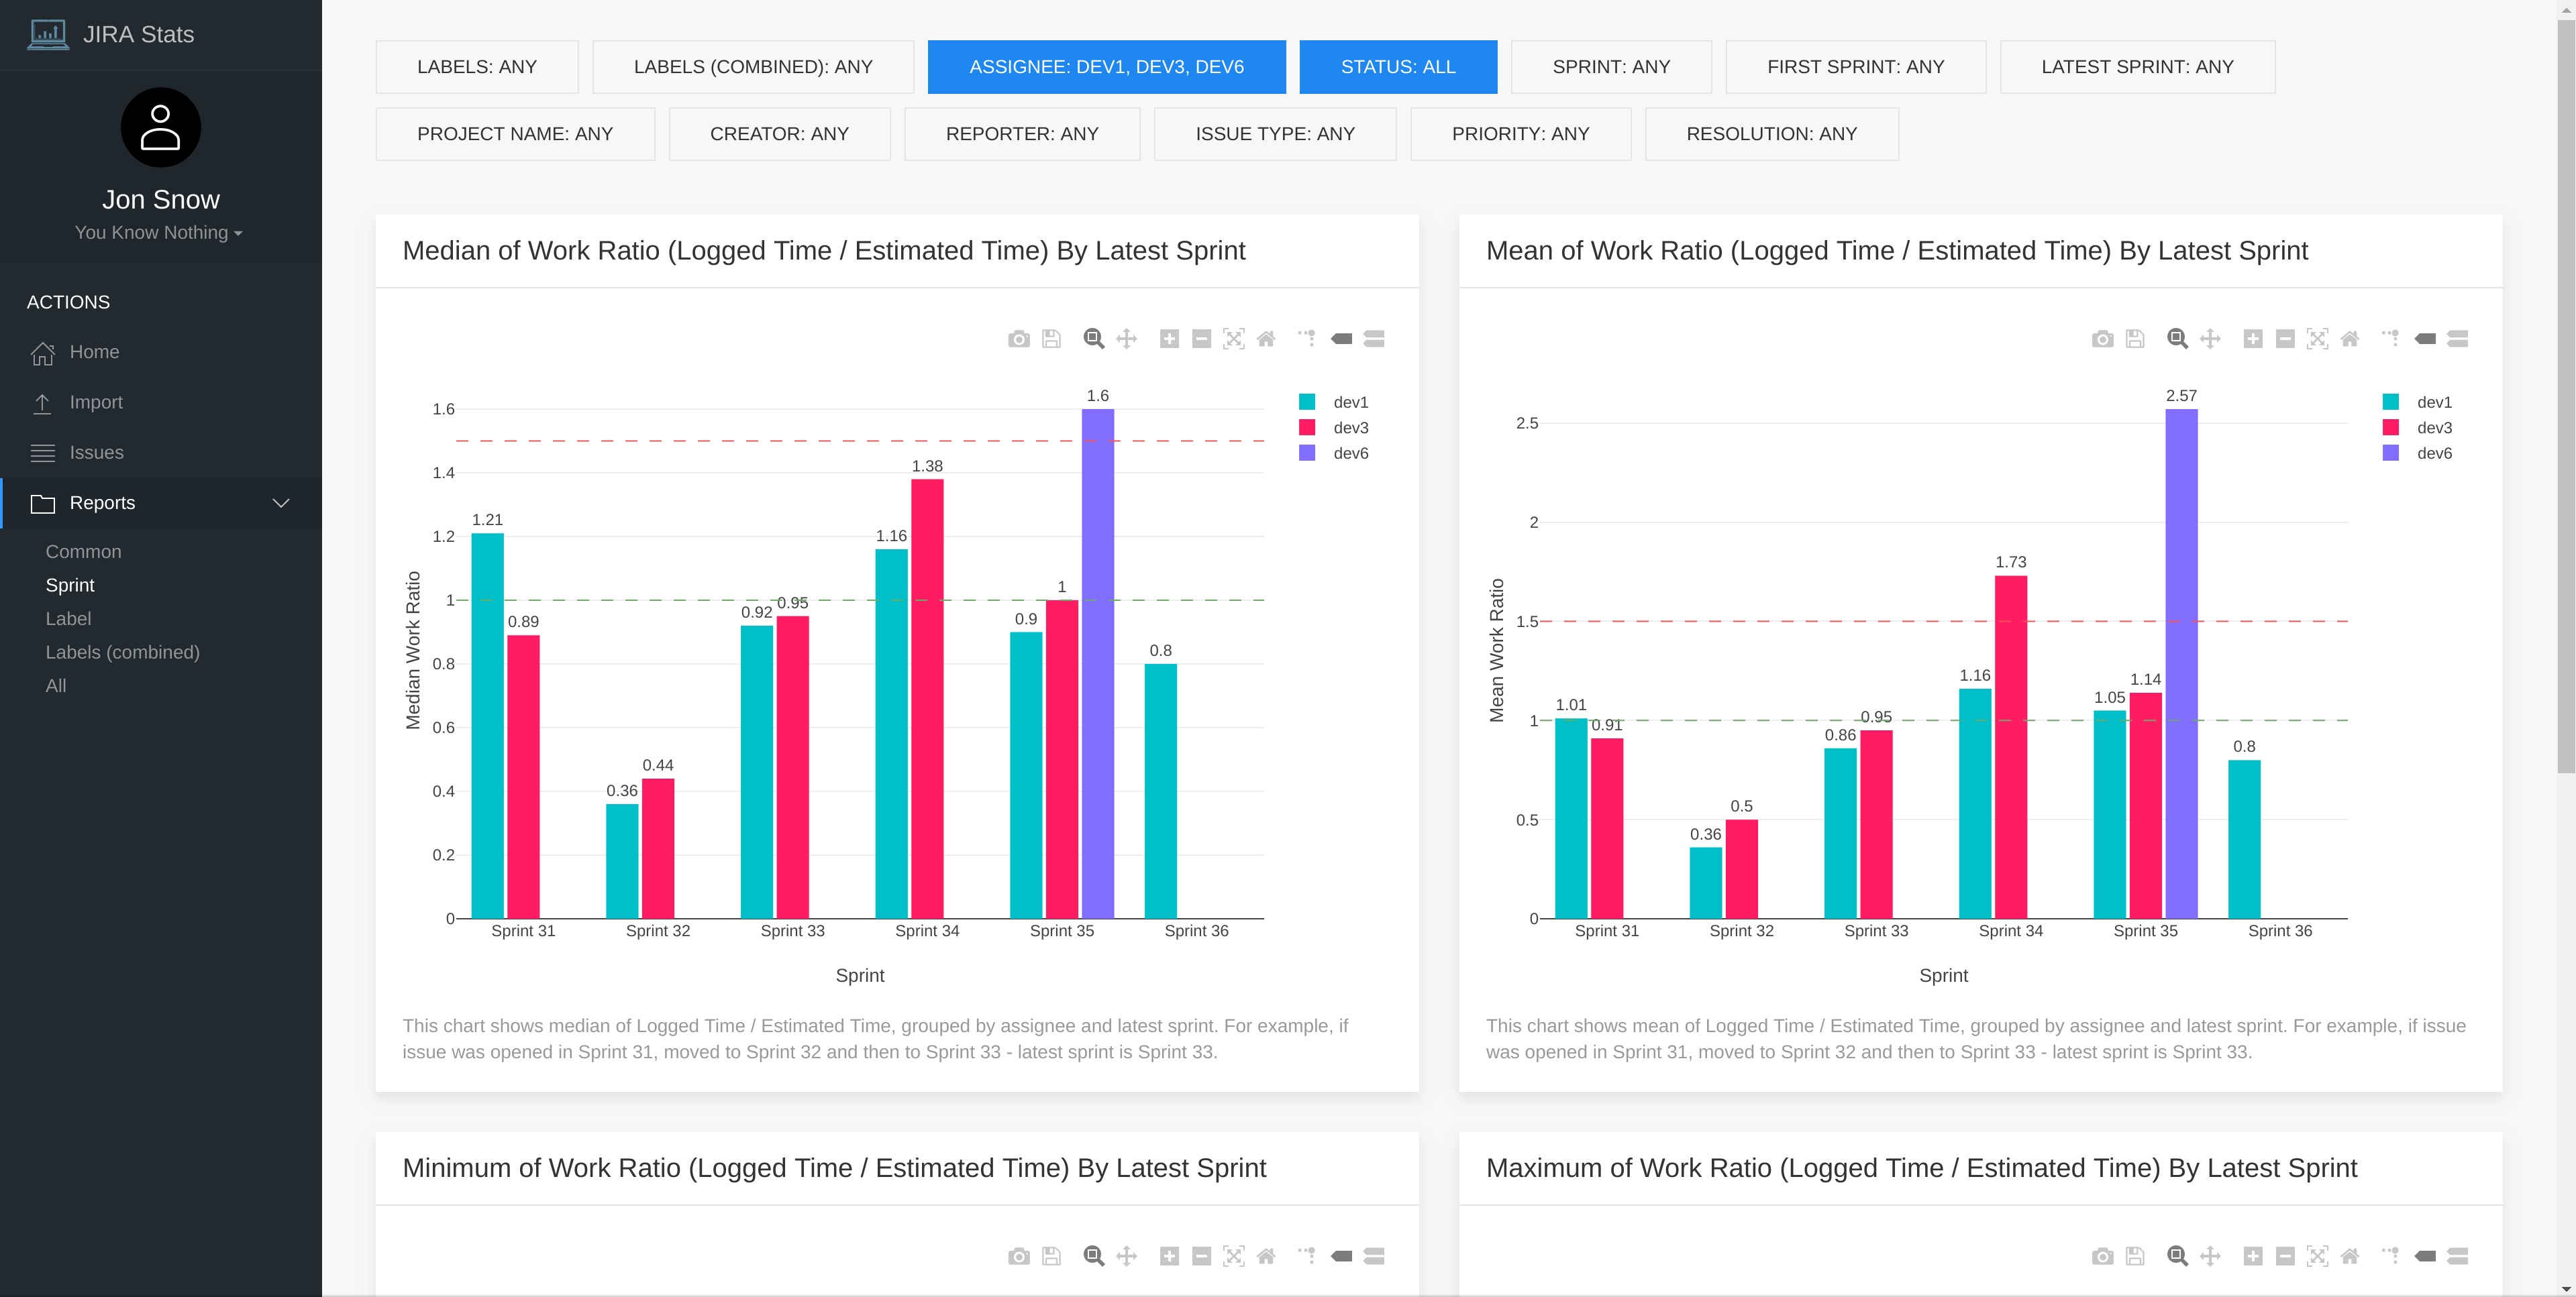
Task: Click dev1 color swatch in Mean legend
Action: (x=2391, y=402)
